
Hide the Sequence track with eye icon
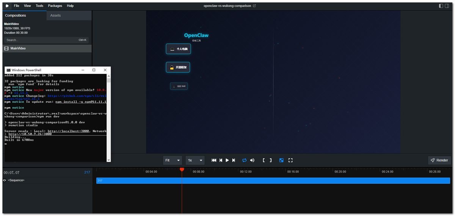pos(5,180)
